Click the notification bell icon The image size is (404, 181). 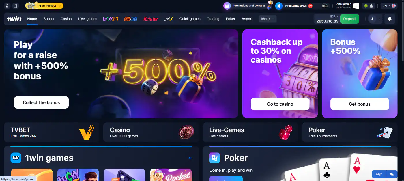click(x=390, y=19)
